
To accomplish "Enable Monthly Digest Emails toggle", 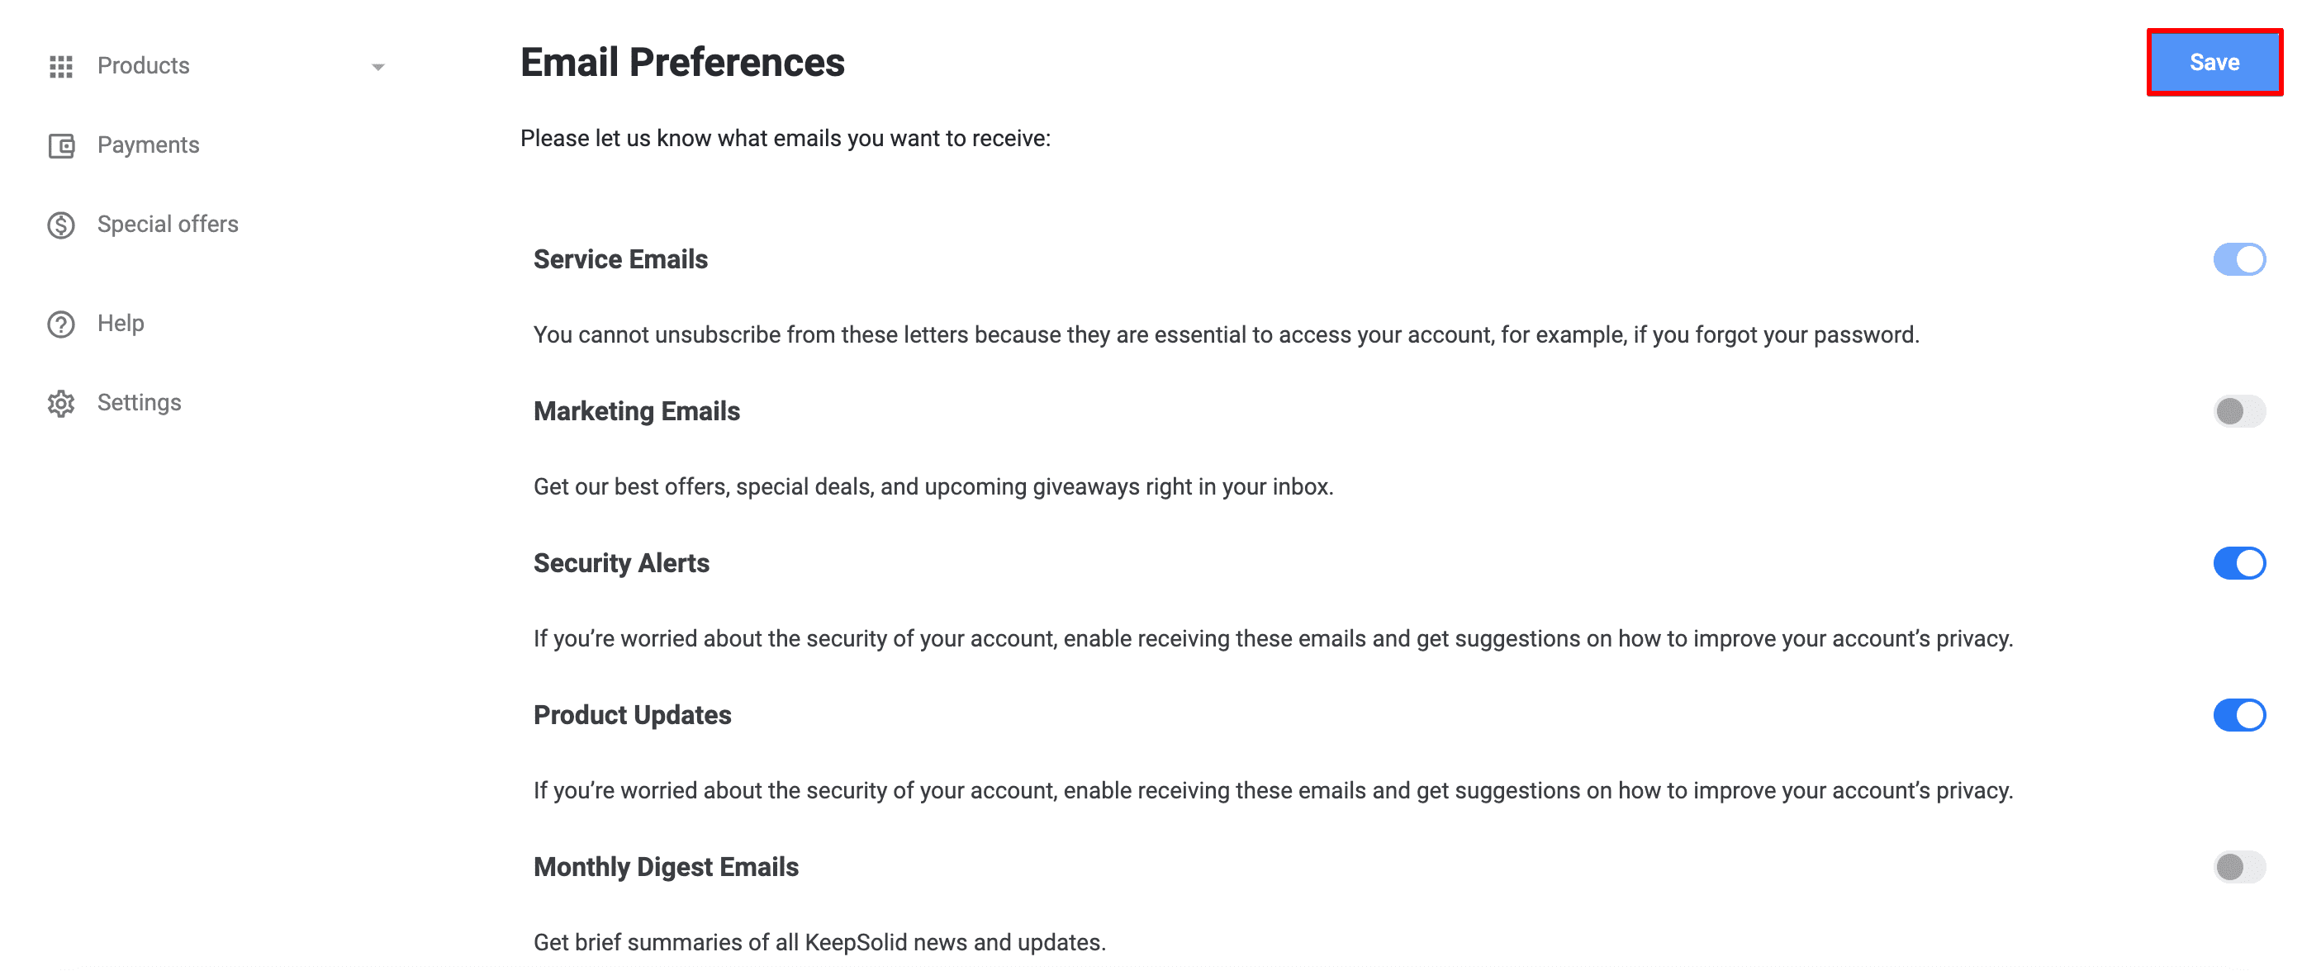I will point(2238,868).
